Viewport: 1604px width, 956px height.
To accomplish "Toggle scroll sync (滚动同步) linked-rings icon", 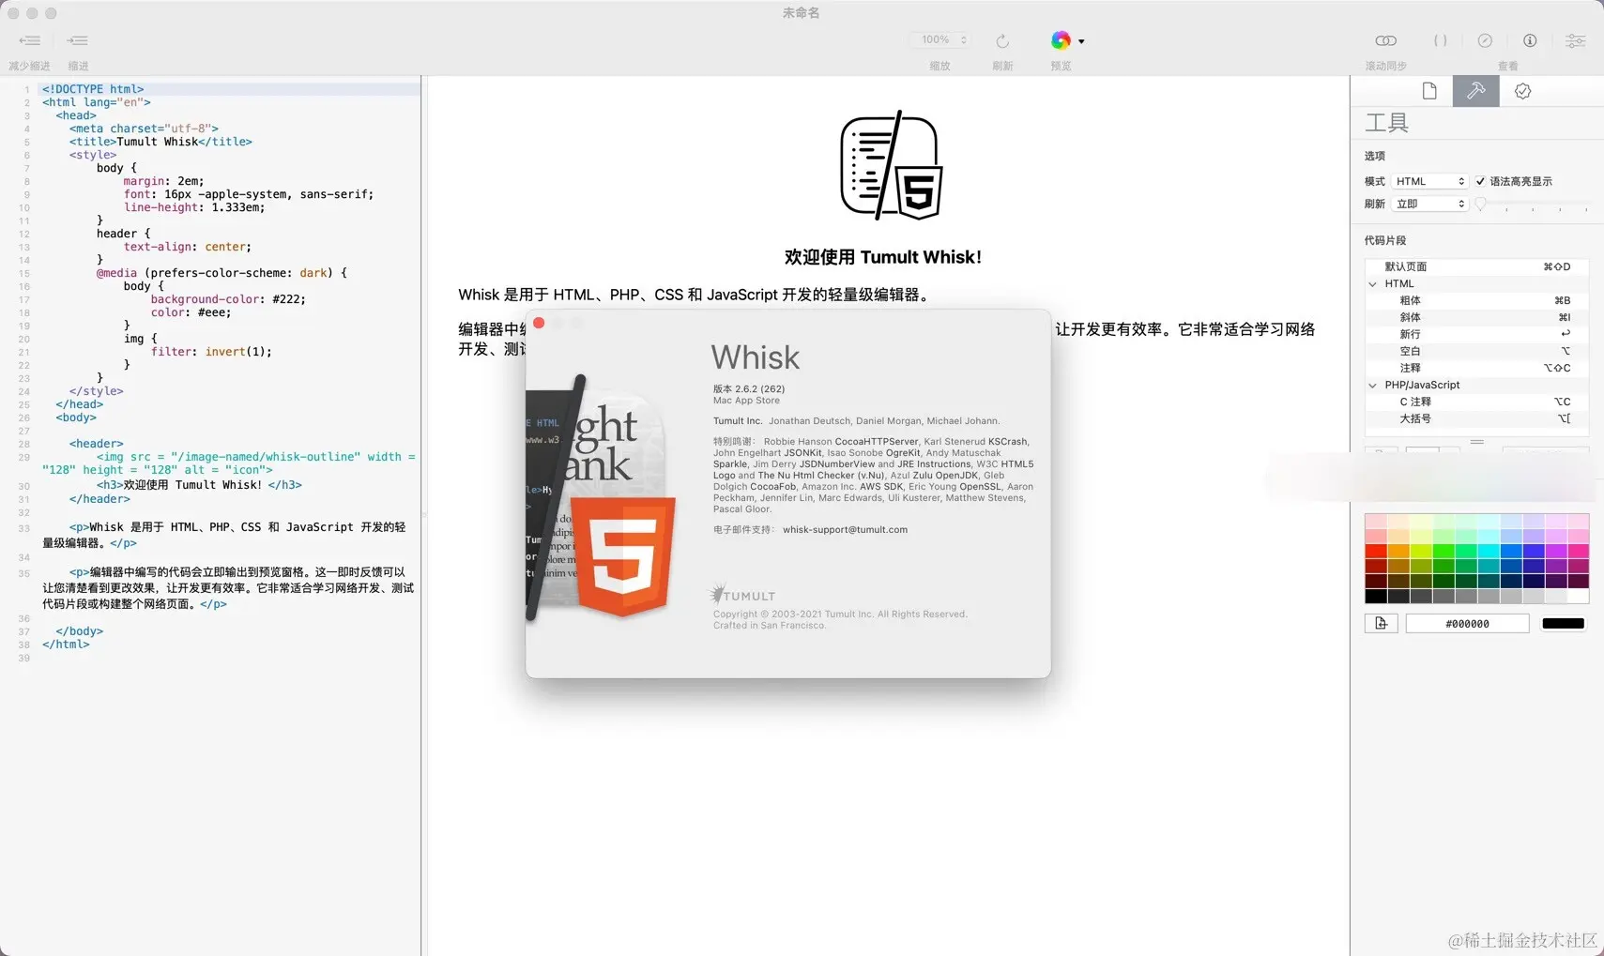I will click(1385, 40).
